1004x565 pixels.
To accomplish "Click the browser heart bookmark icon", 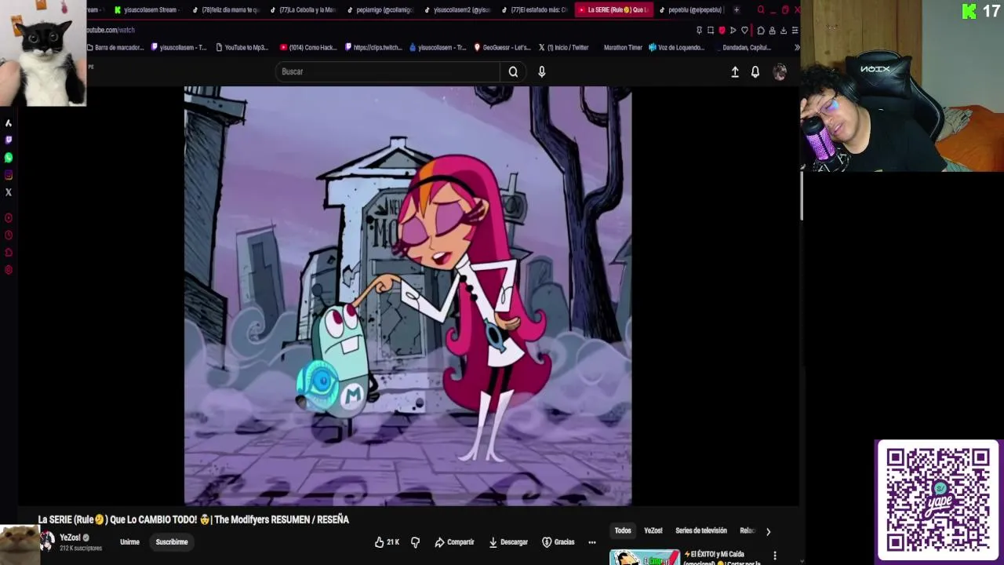I will coord(744,31).
